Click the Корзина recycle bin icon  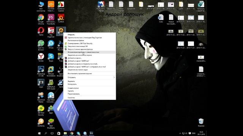click(x=201, y=122)
